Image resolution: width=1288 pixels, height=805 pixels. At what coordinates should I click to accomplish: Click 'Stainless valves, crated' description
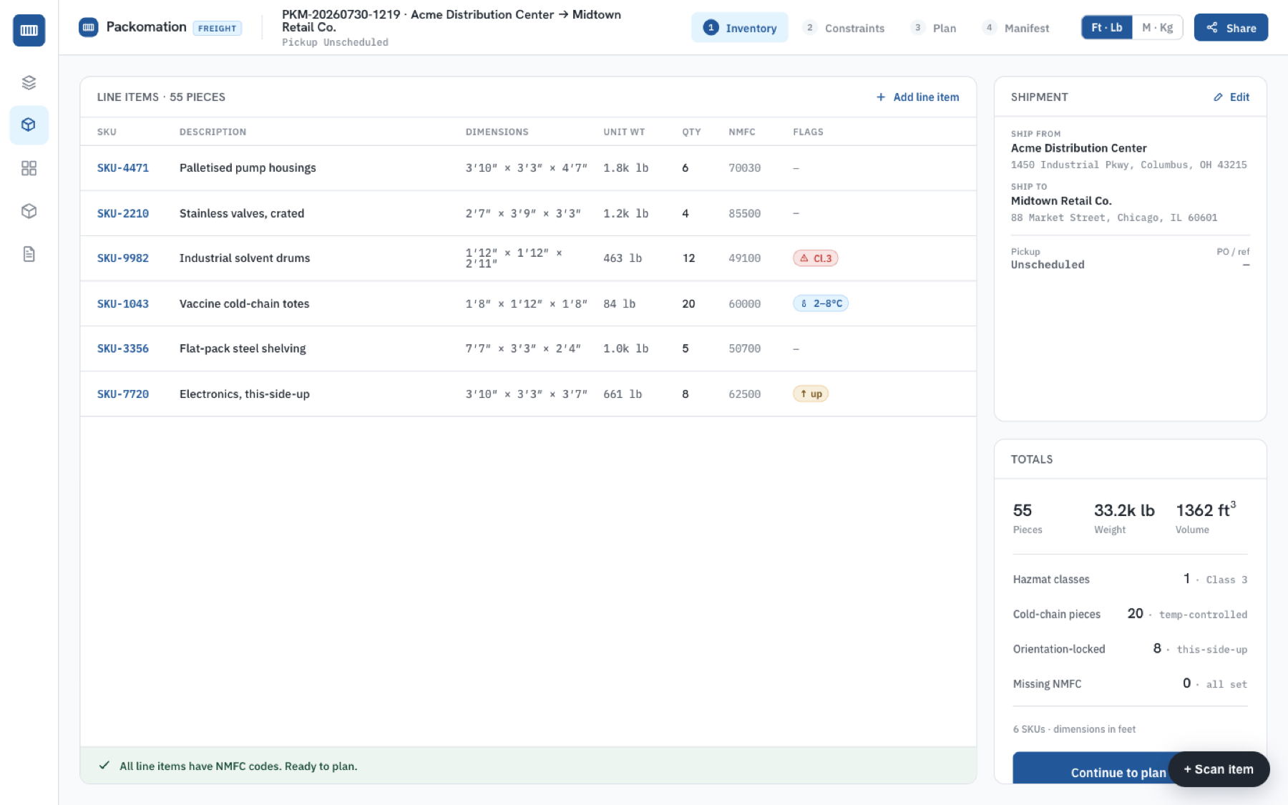tap(242, 213)
